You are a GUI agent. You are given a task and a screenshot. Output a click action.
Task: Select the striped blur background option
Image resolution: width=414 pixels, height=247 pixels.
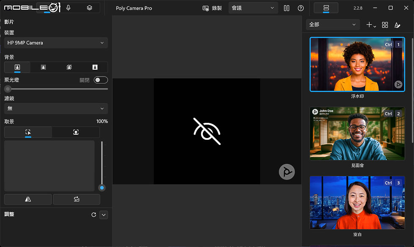69,67
